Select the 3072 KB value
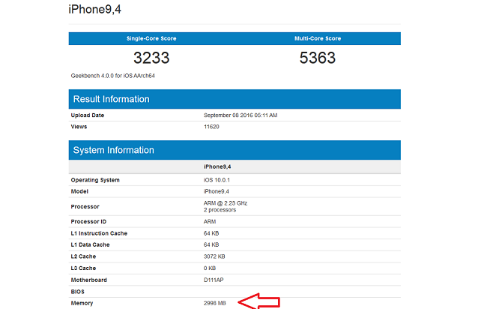The height and width of the screenshot is (309, 487). [214, 256]
